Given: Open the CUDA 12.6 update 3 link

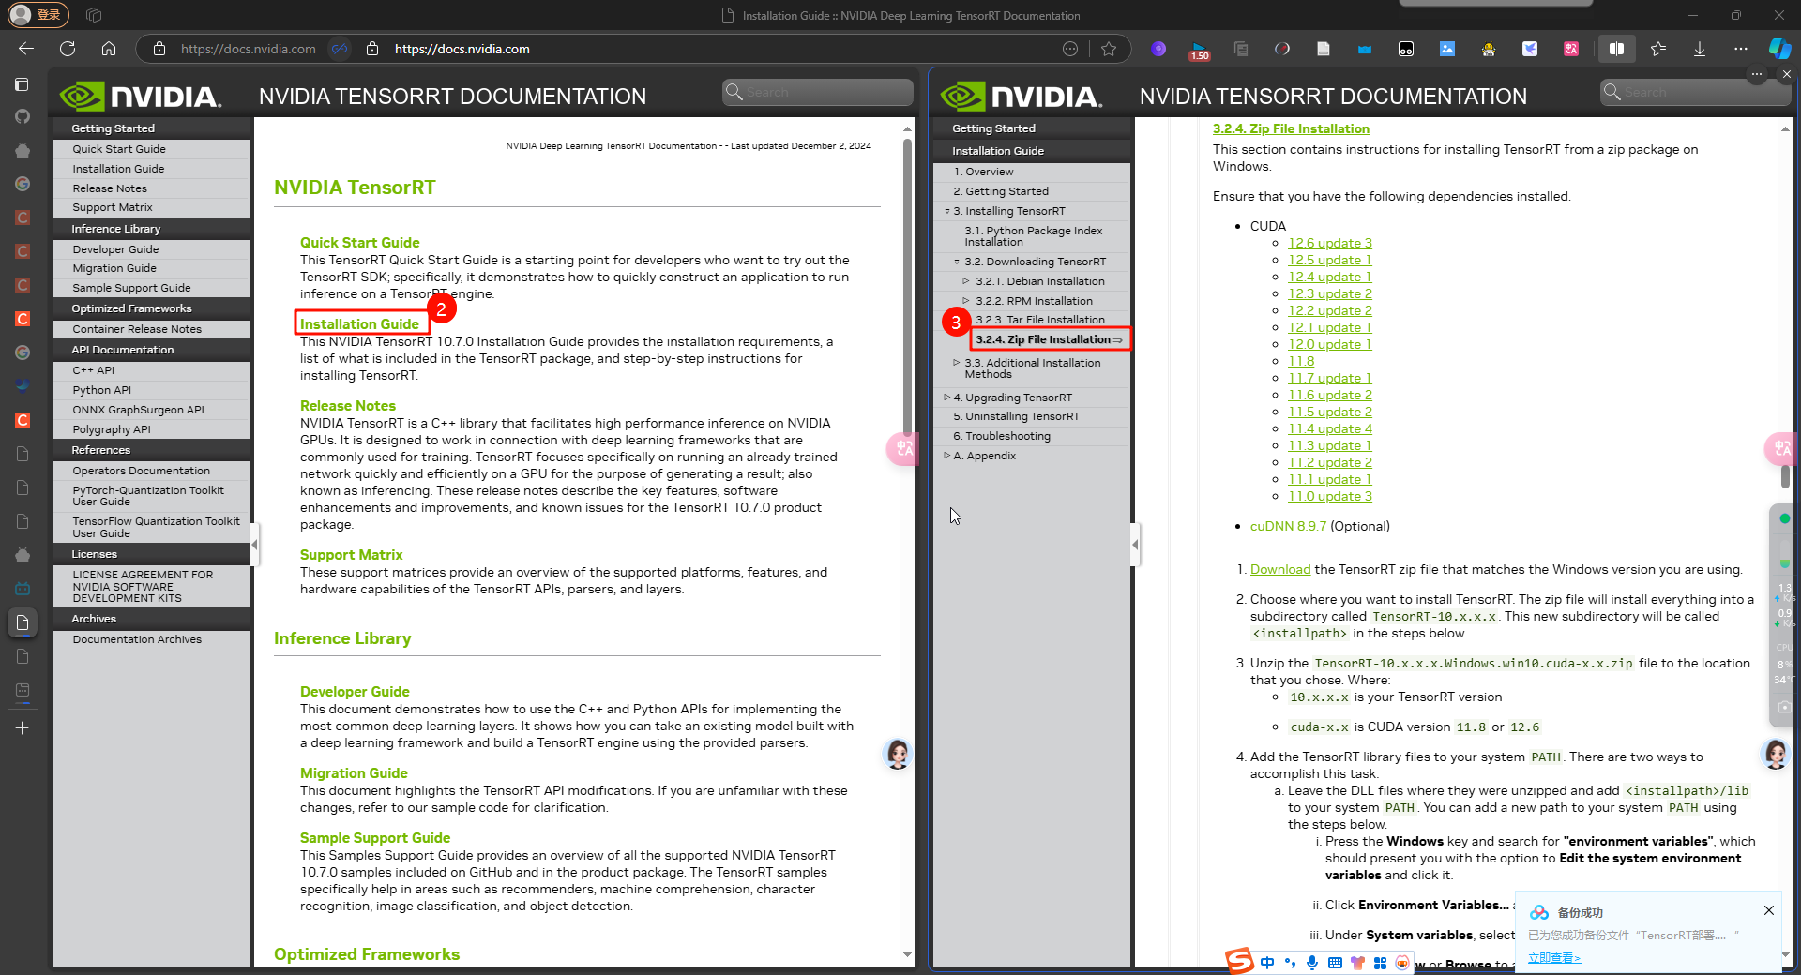Looking at the screenshot, I should coord(1330,243).
